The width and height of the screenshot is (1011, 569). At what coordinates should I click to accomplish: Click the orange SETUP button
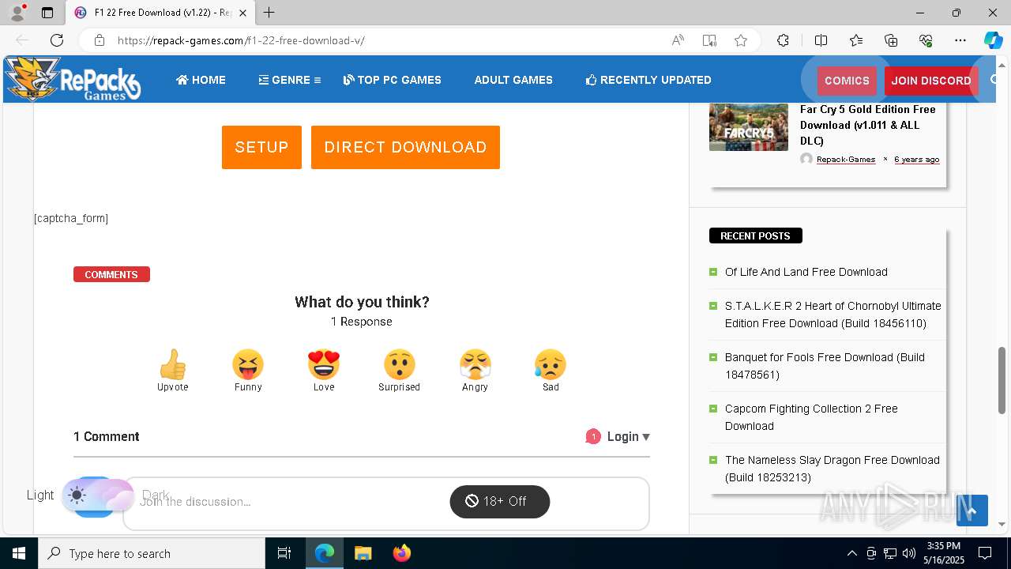261,147
